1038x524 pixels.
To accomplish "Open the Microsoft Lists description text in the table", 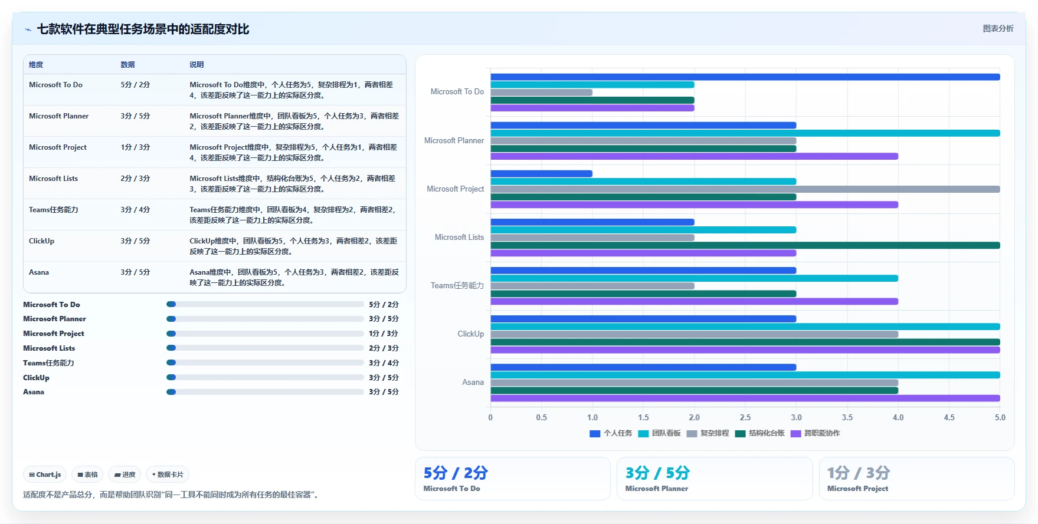I will 293,184.
